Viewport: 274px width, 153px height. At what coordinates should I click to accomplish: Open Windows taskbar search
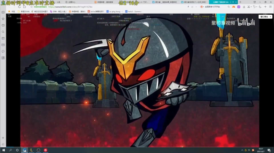point(11,150)
